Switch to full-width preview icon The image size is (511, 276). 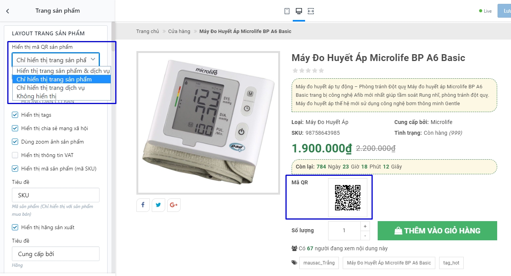tap(311, 11)
